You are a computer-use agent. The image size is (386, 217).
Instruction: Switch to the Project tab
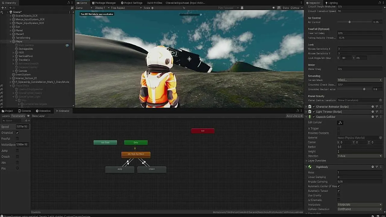point(7,111)
